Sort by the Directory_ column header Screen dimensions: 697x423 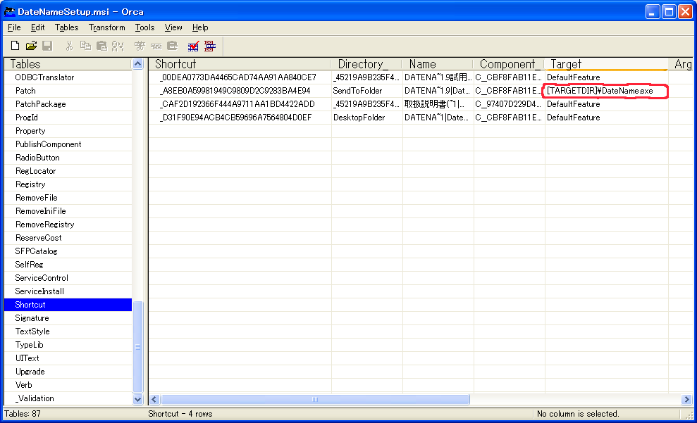(366, 64)
